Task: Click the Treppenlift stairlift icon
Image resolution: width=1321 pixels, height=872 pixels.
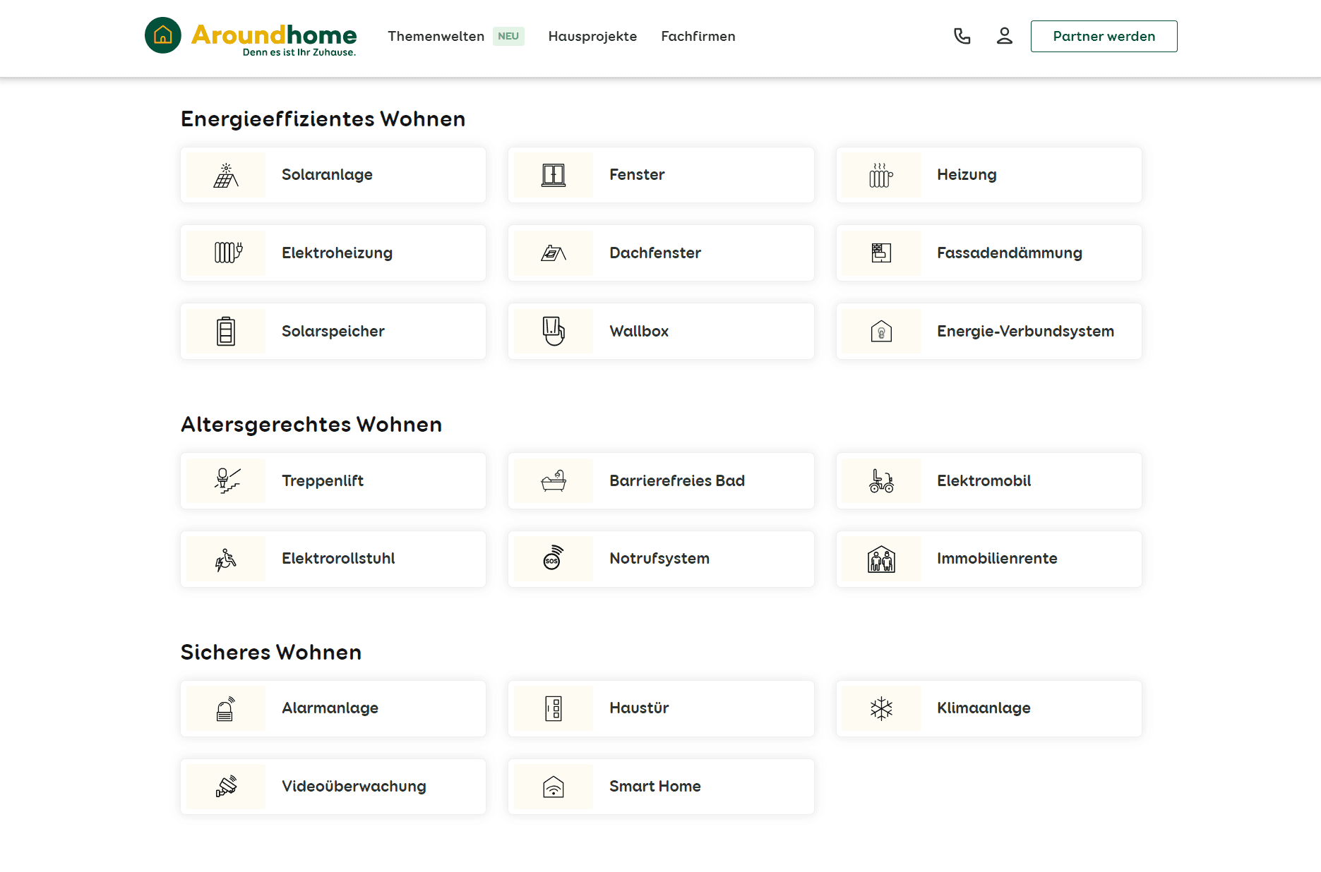Action: point(227,480)
